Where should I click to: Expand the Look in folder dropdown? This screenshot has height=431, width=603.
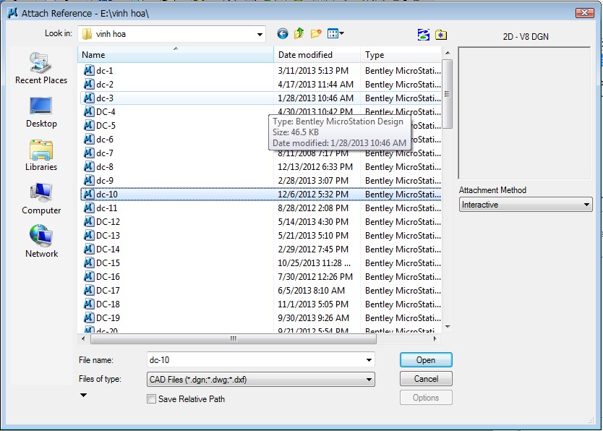[x=260, y=34]
